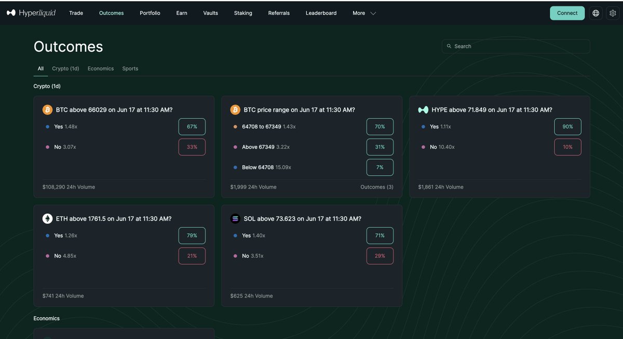Switch to the Crypto (1d) tab
Viewport: 623px width, 339px height.
(65, 68)
